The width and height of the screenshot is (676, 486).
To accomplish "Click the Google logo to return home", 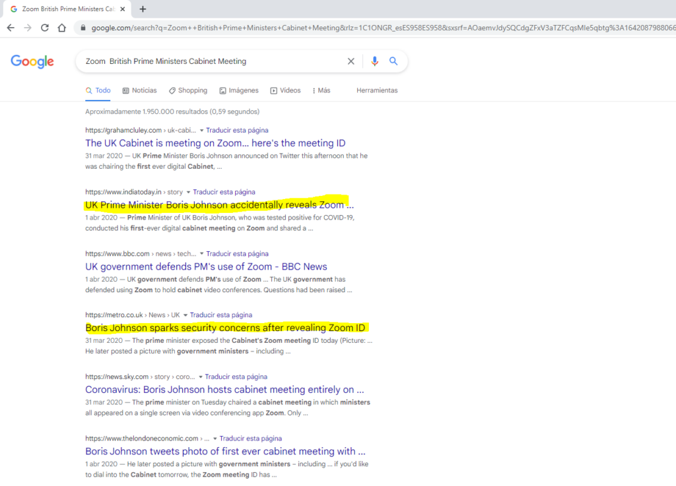I will (x=32, y=61).
